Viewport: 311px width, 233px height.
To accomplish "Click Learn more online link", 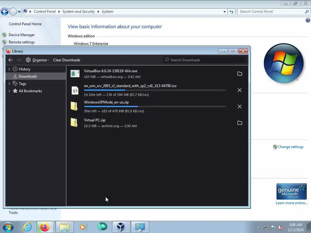I will coord(292,203).
